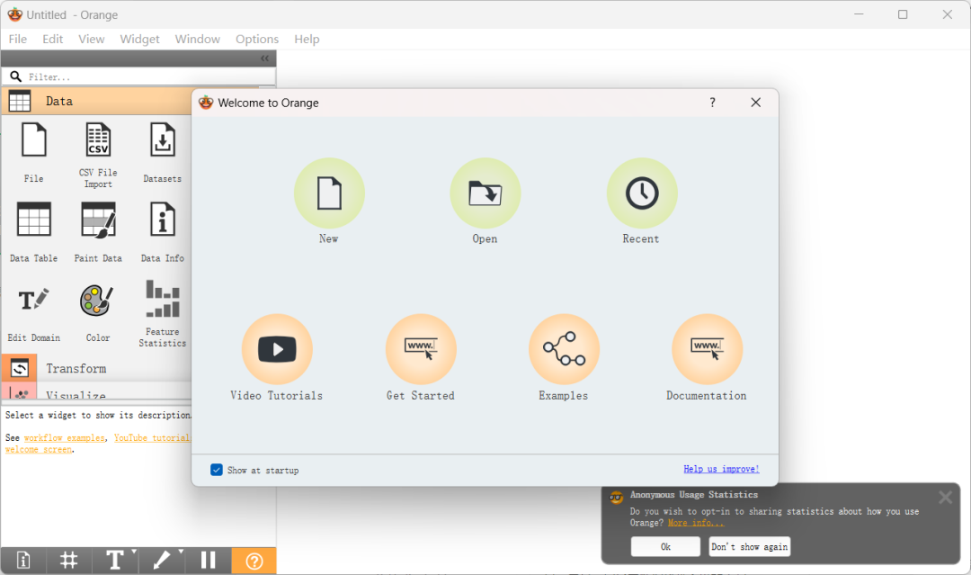
Task: Toggle the grid alignment hash button
Action: 68,560
